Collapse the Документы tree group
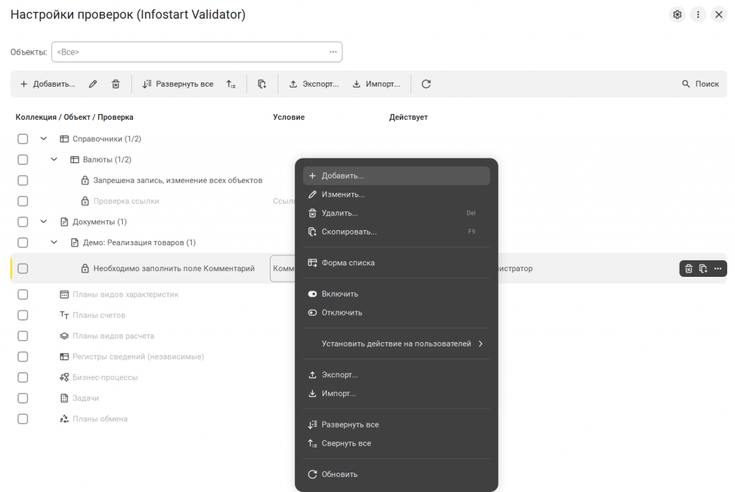The image size is (735, 492). click(x=44, y=222)
